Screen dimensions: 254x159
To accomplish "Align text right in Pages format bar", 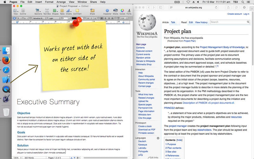I will click(109, 18).
